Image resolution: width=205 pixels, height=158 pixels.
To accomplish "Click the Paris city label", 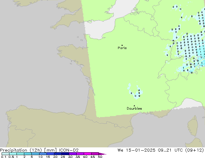I will tap(122, 48).
